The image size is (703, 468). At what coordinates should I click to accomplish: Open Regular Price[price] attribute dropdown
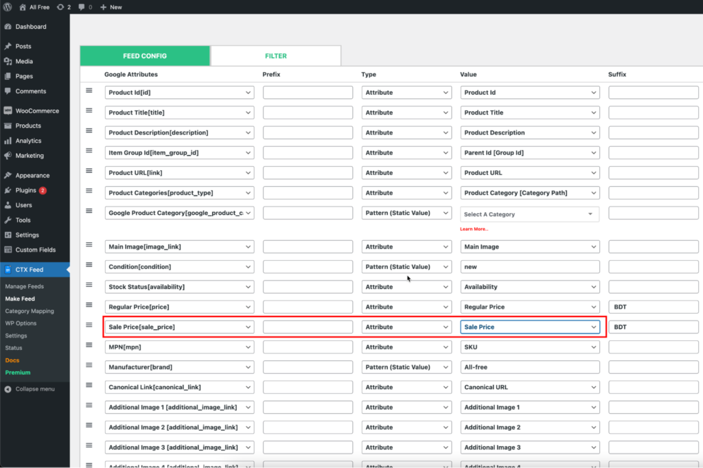point(179,307)
